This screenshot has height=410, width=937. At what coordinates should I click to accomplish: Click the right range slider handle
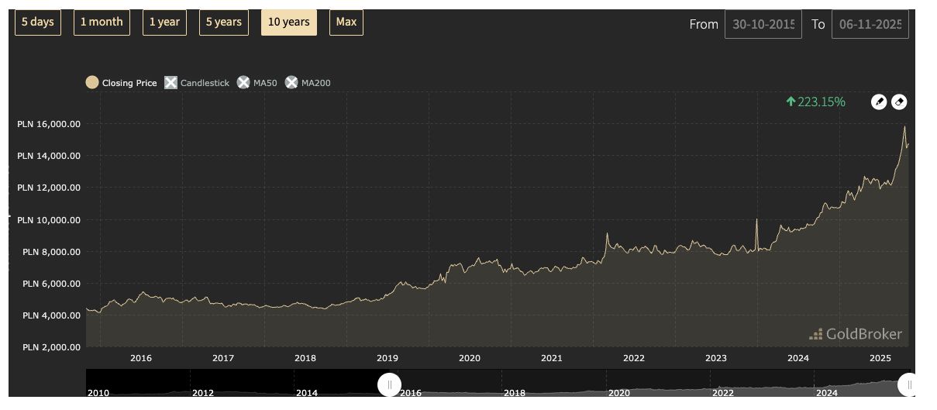click(908, 384)
